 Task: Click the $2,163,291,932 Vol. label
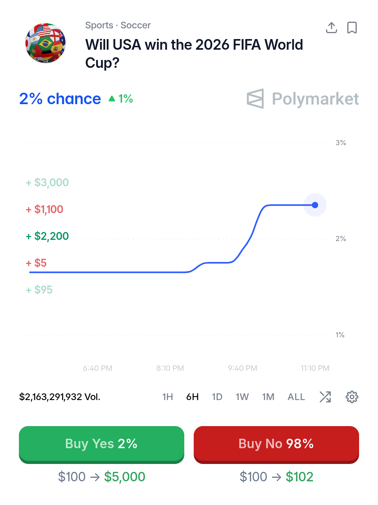(60, 397)
